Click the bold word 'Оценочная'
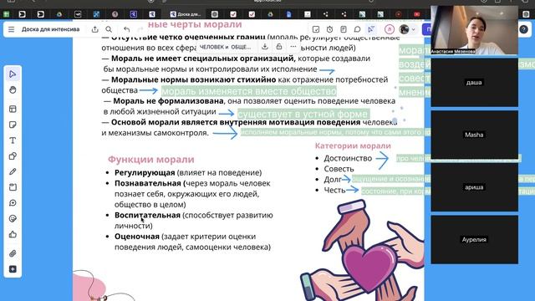 pyautogui.click(x=137, y=237)
